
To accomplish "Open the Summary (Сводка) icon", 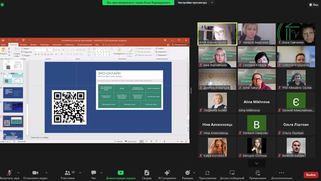I will pyautogui.click(x=147, y=173).
